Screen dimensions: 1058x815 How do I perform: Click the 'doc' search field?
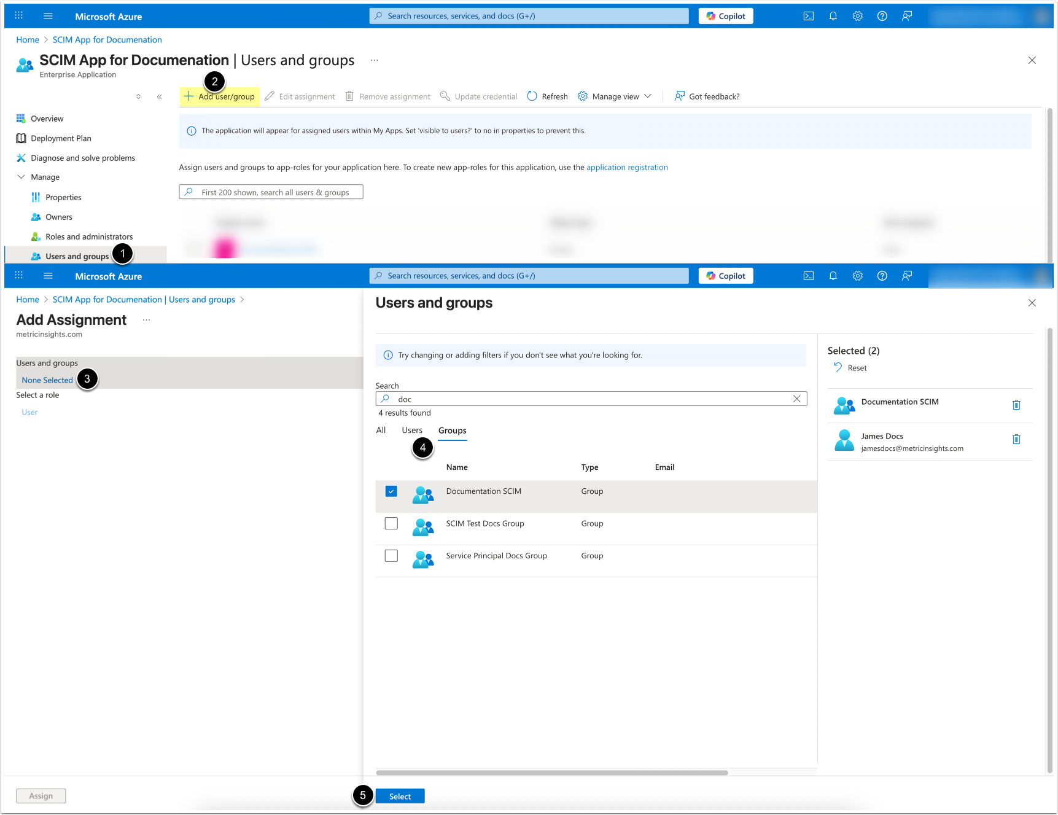pos(591,399)
